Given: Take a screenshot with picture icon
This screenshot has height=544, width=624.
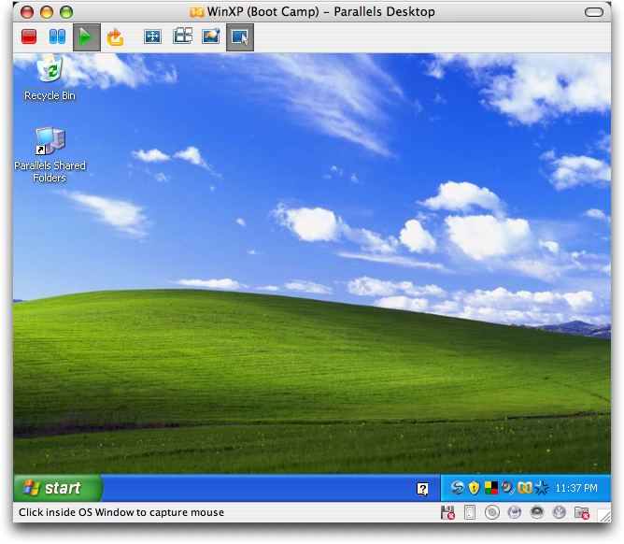Looking at the screenshot, I should point(211,36).
